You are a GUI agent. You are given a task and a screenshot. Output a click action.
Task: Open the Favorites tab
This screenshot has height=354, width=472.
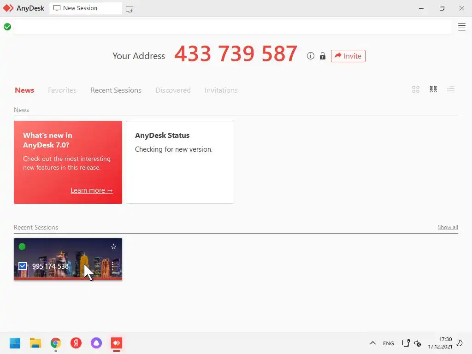point(62,90)
